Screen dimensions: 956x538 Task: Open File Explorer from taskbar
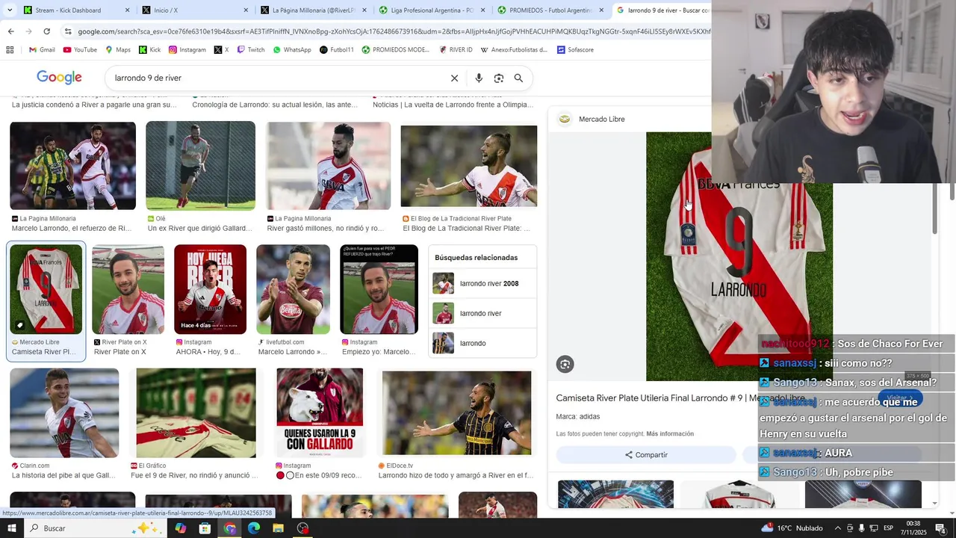pyautogui.click(x=278, y=528)
